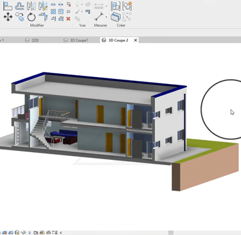The width and height of the screenshot is (241, 235).
Task: Click Override Graphics paintbrush icon
Action: click(77, 12)
